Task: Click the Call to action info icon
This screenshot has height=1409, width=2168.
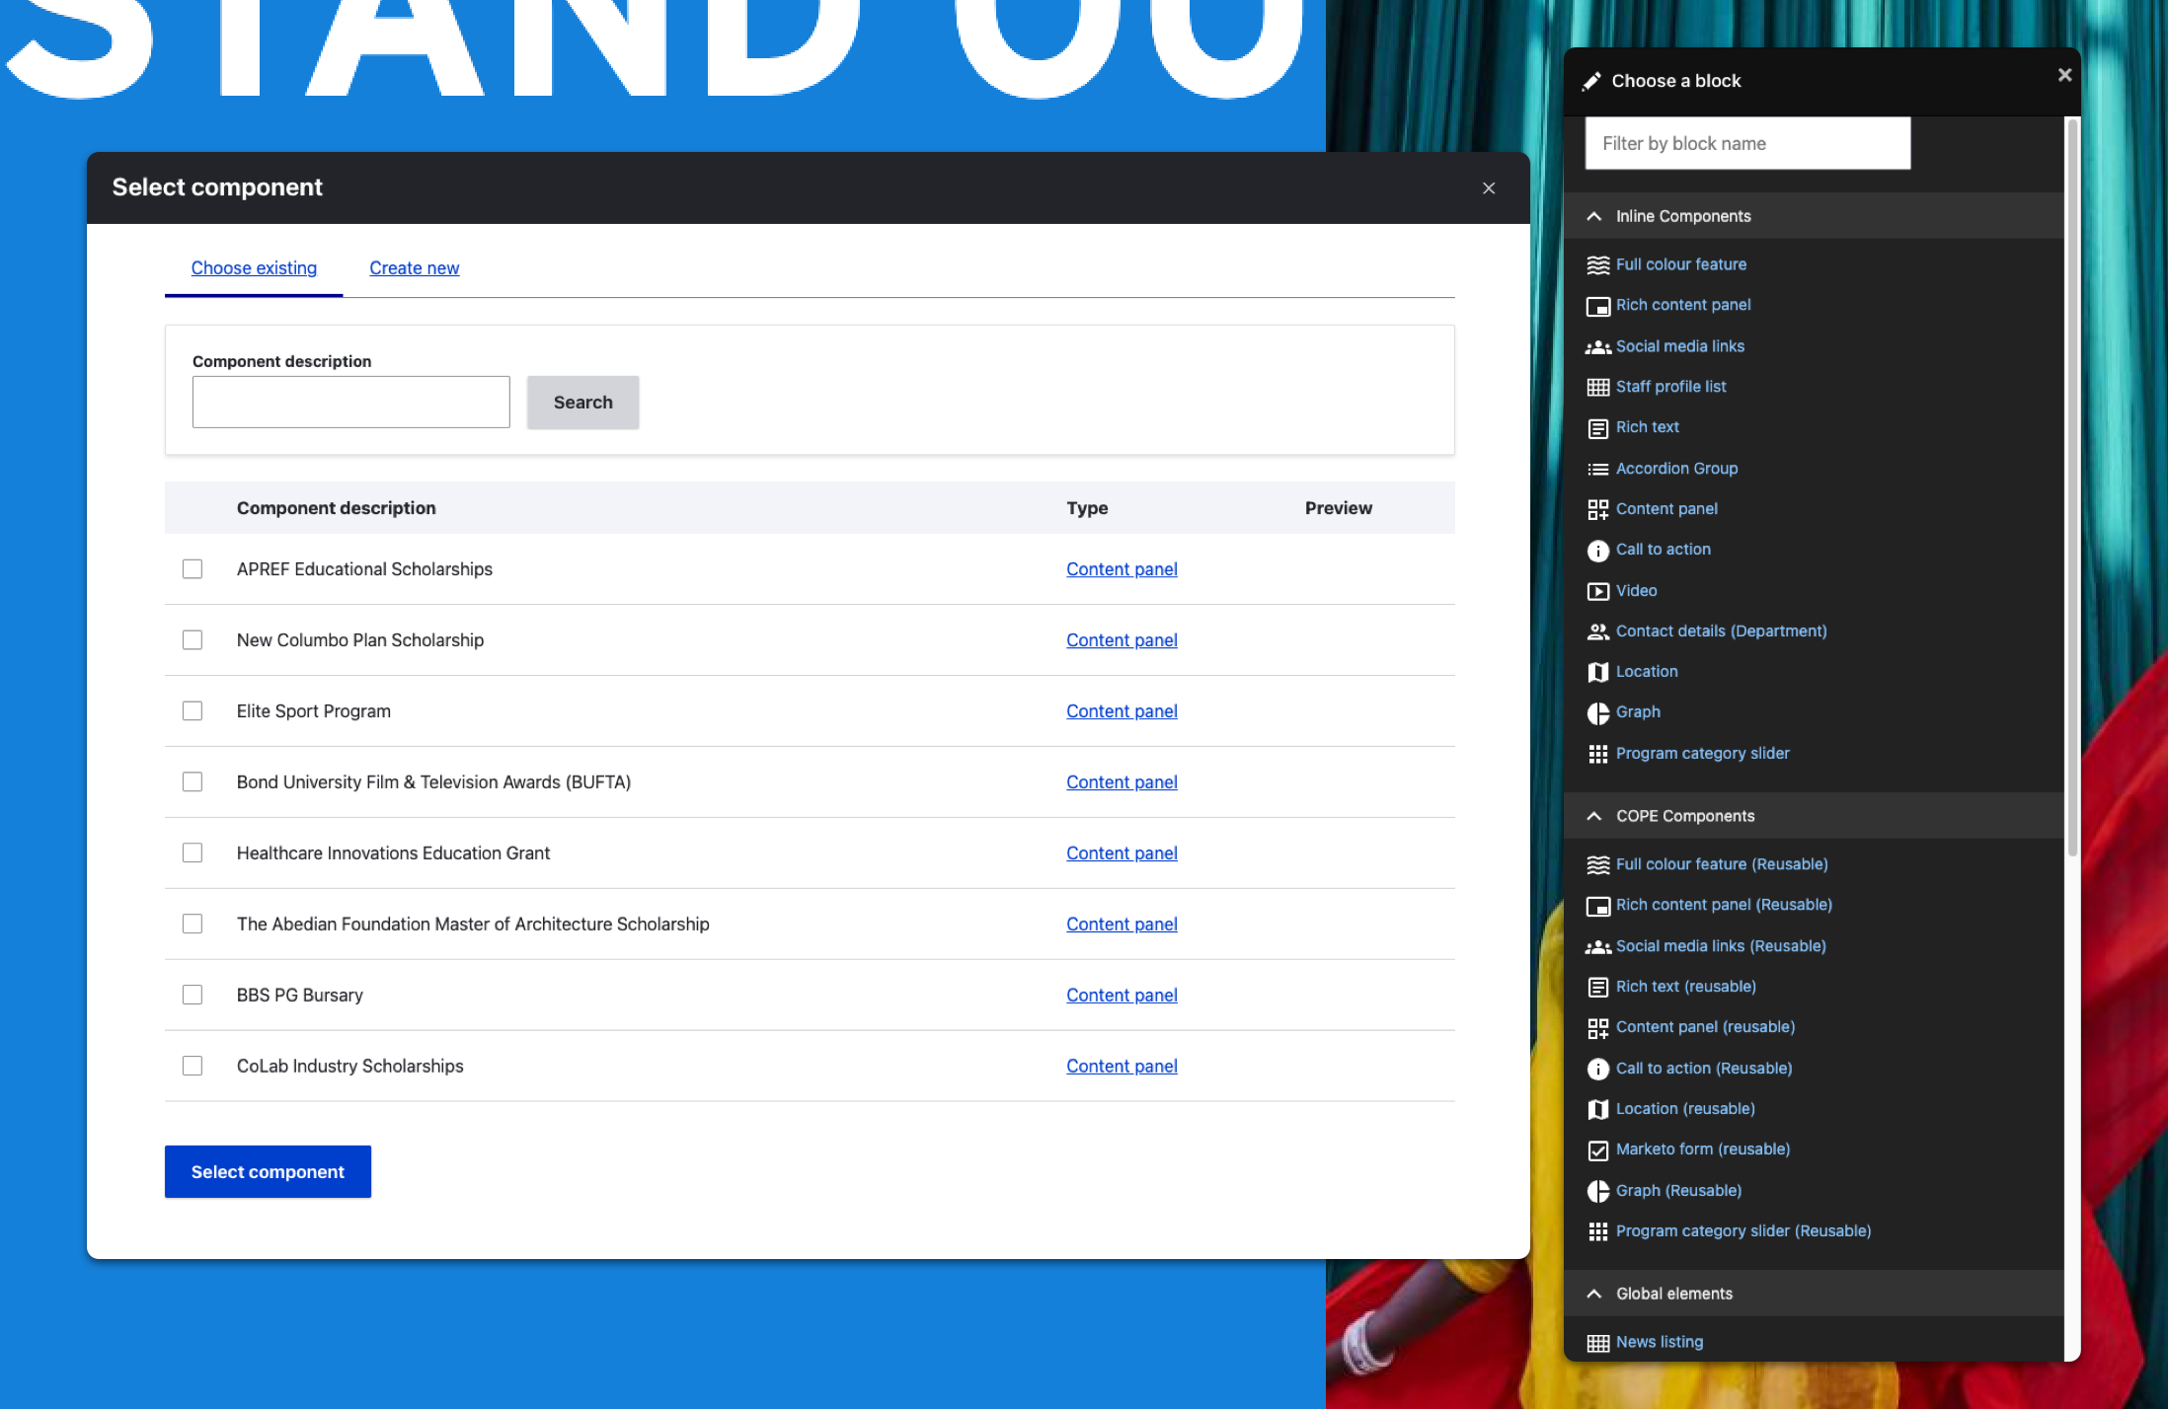Action: coord(1597,551)
